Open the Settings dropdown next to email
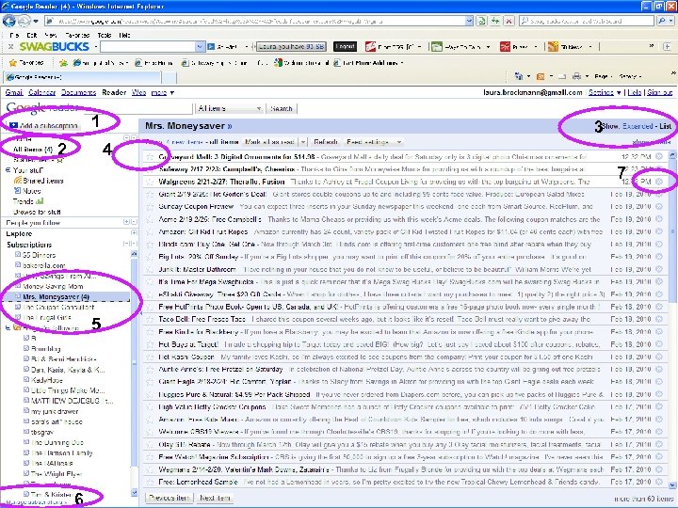The image size is (678, 508). coord(605,92)
